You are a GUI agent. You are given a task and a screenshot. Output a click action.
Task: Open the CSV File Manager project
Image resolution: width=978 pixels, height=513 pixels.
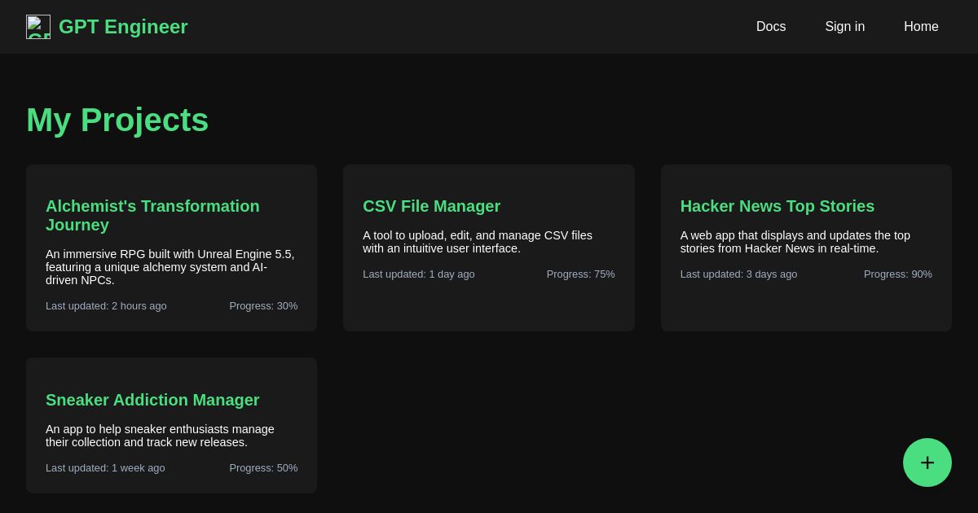(431, 206)
